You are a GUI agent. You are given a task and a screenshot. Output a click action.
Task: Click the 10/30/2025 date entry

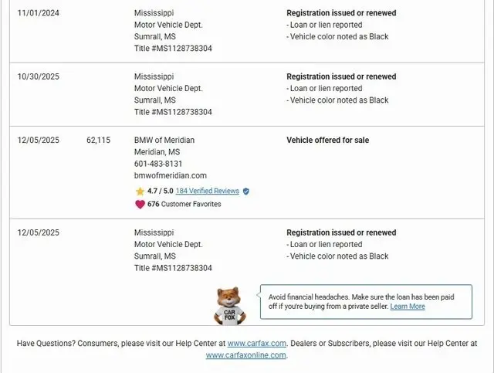point(39,76)
